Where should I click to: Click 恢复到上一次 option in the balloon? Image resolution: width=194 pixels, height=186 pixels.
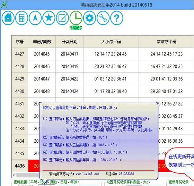tap(181, 165)
